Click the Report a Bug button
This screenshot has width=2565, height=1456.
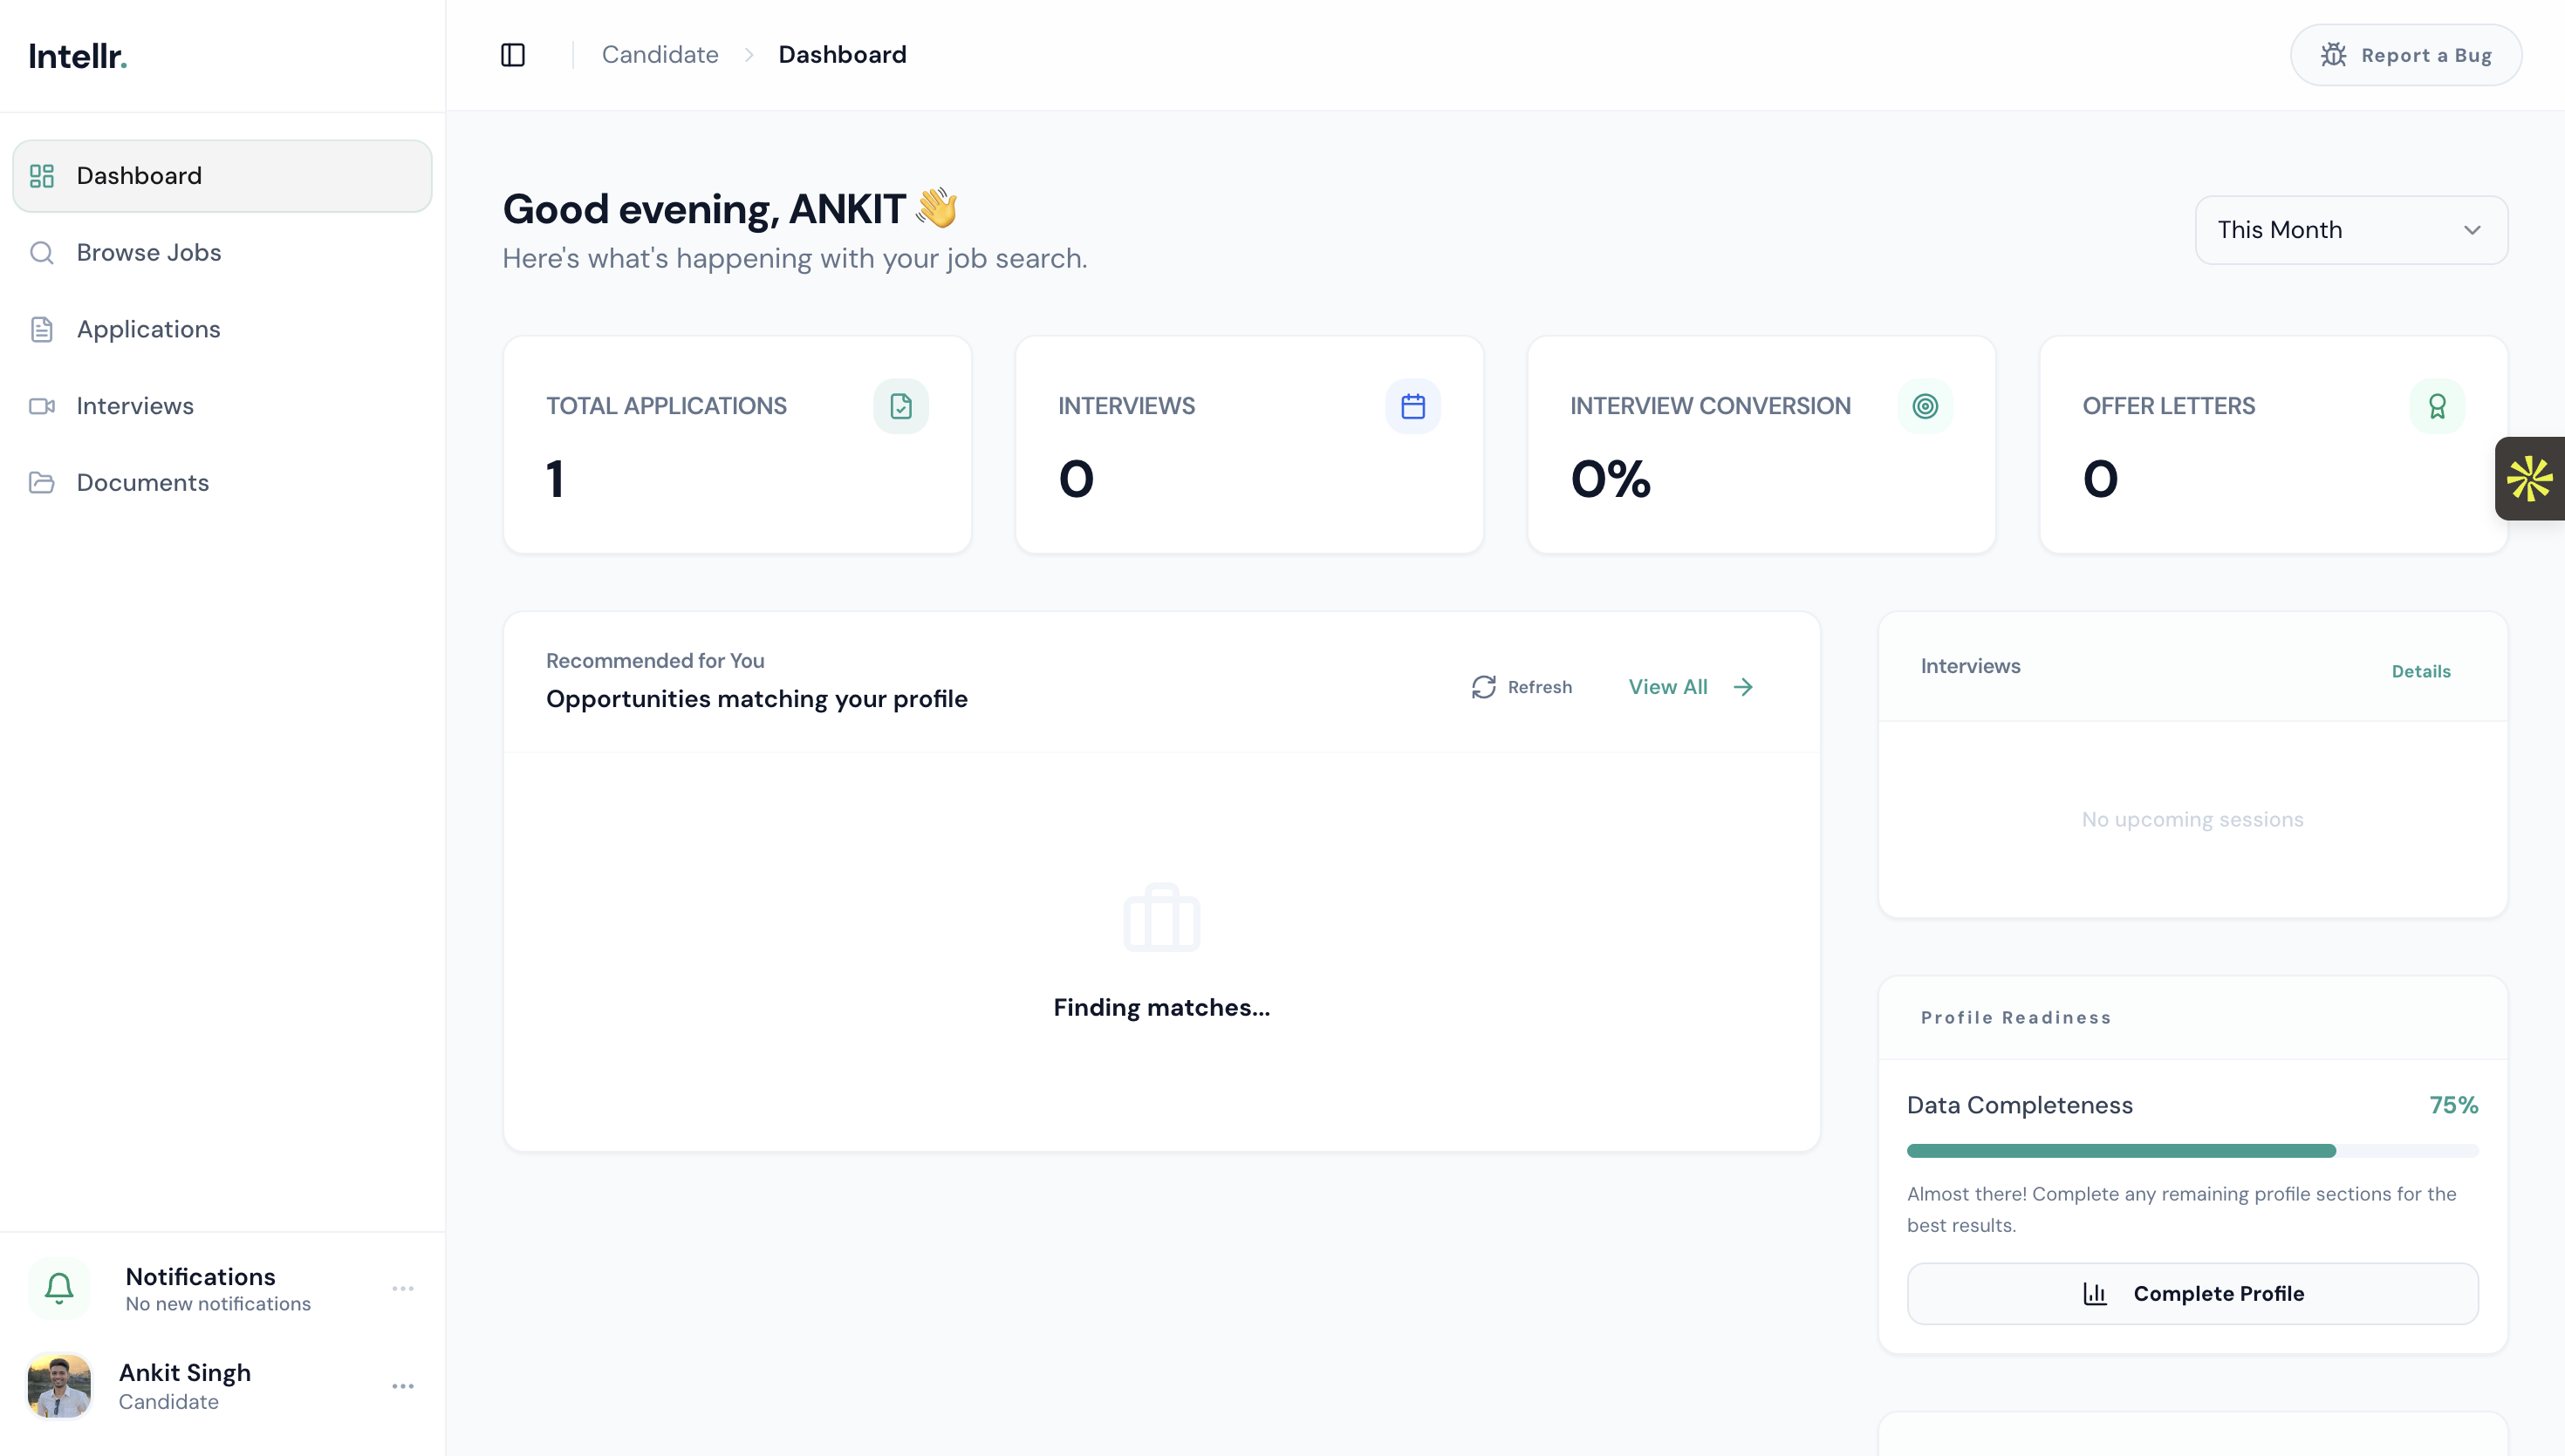click(2405, 55)
